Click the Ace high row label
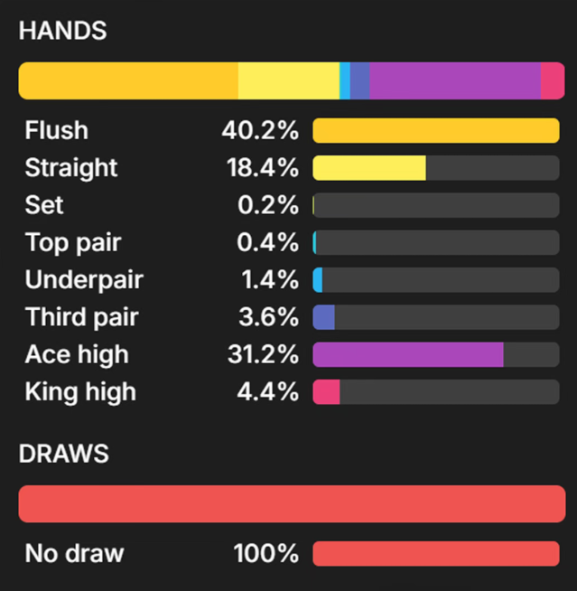 tap(77, 354)
